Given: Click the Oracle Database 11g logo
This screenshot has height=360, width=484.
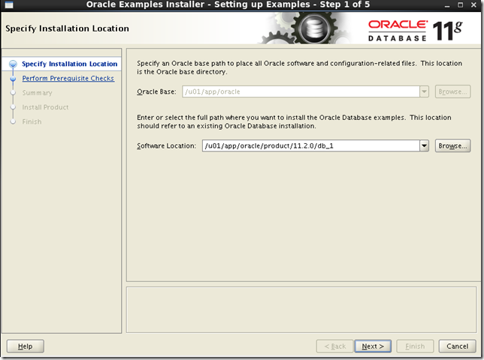Looking at the screenshot, I should pyautogui.click(x=415, y=31).
